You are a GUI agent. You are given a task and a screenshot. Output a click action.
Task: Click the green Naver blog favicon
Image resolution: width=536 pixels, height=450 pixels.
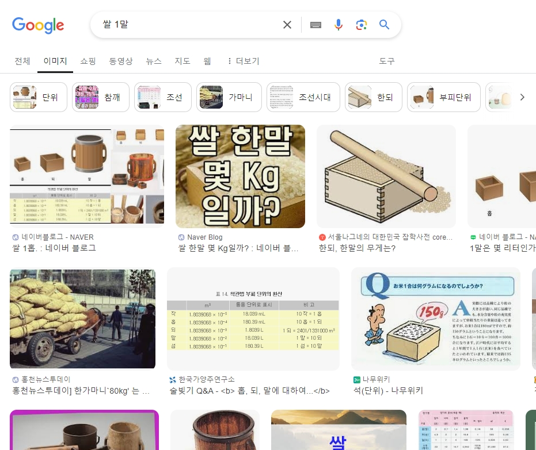[x=473, y=237]
